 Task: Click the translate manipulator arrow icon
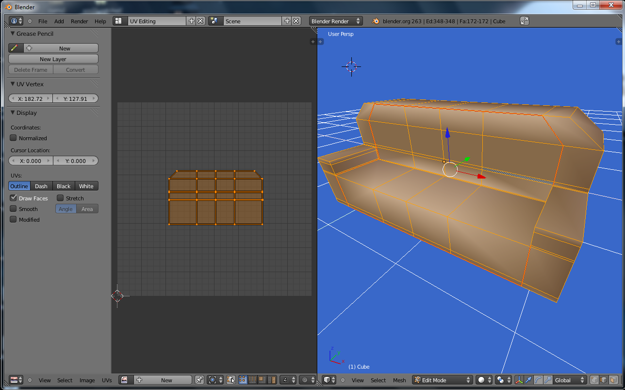pyautogui.click(x=528, y=380)
